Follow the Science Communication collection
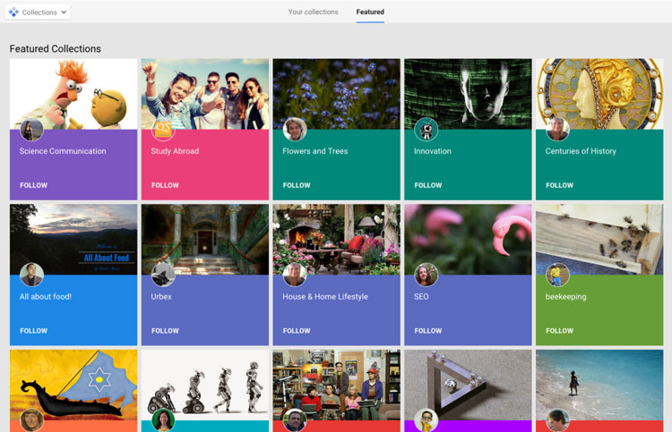Image resolution: width=672 pixels, height=432 pixels. tap(34, 185)
